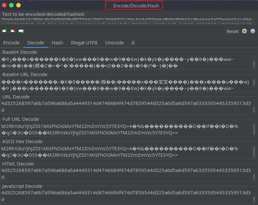Open the Hash tab
The width and height of the screenshot is (258, 205).
click(57, 43)
